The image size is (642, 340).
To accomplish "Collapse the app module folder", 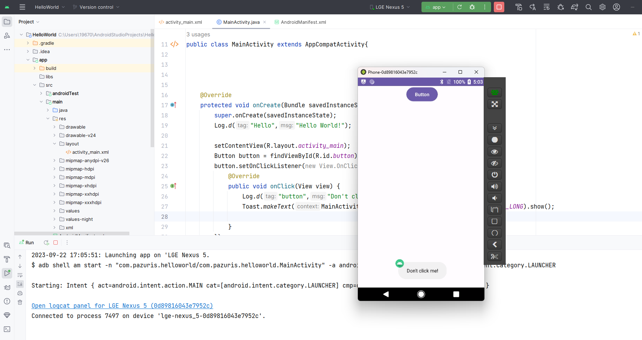I will (28, 60).
